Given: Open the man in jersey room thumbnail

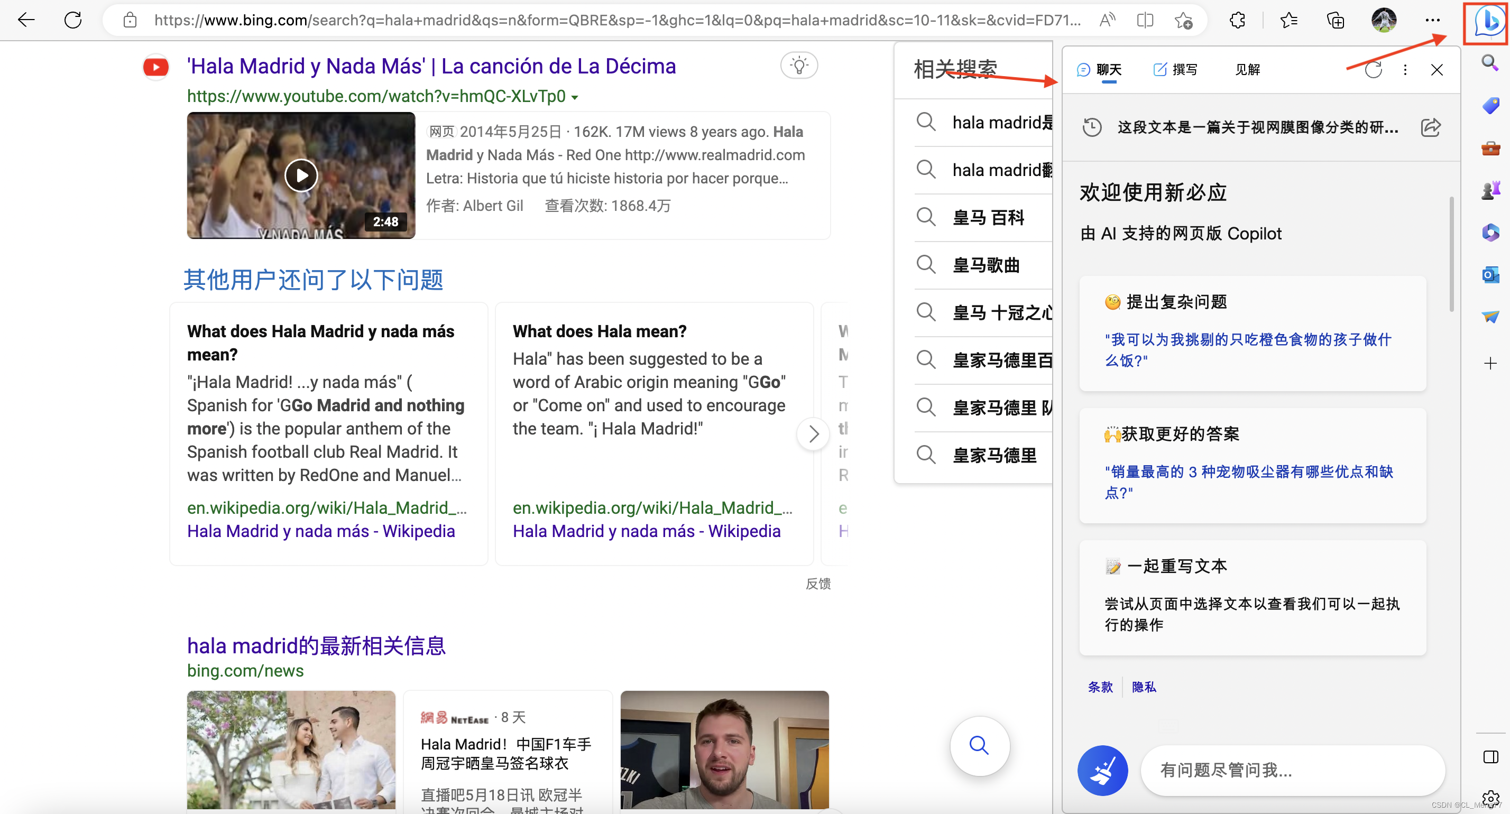Looking at the screenshot, I should click(x=724, y=750).
